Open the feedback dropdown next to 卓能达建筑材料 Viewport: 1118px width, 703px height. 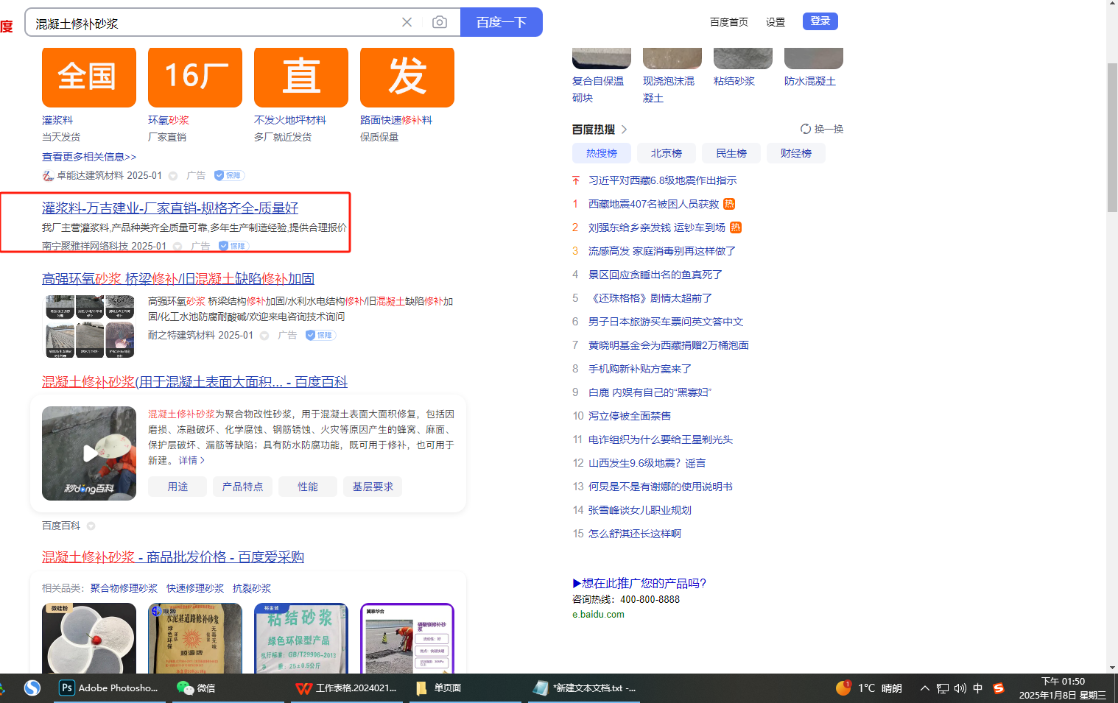pyautogui.click(x=173, y=176)
